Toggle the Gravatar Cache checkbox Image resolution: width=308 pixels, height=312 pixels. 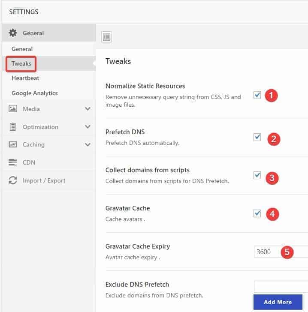pos(257,213)
